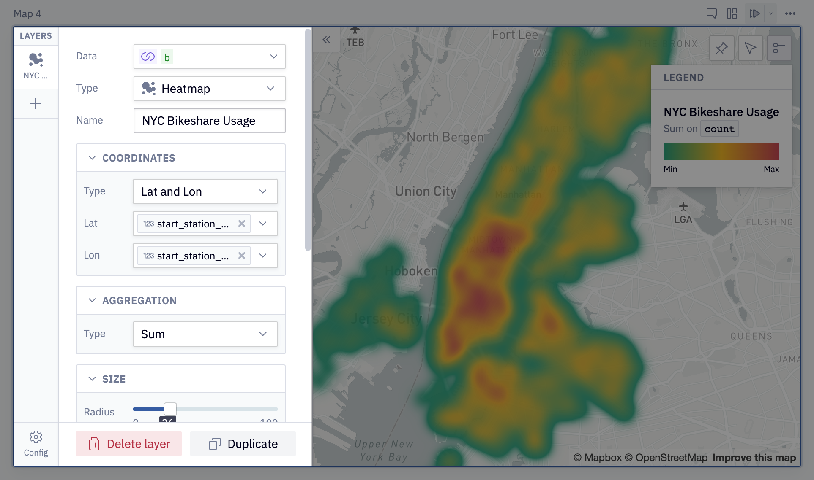Collapse the layers panel with the double-chevron
This screenshot has height=480, width=814.
coord(326,39)
